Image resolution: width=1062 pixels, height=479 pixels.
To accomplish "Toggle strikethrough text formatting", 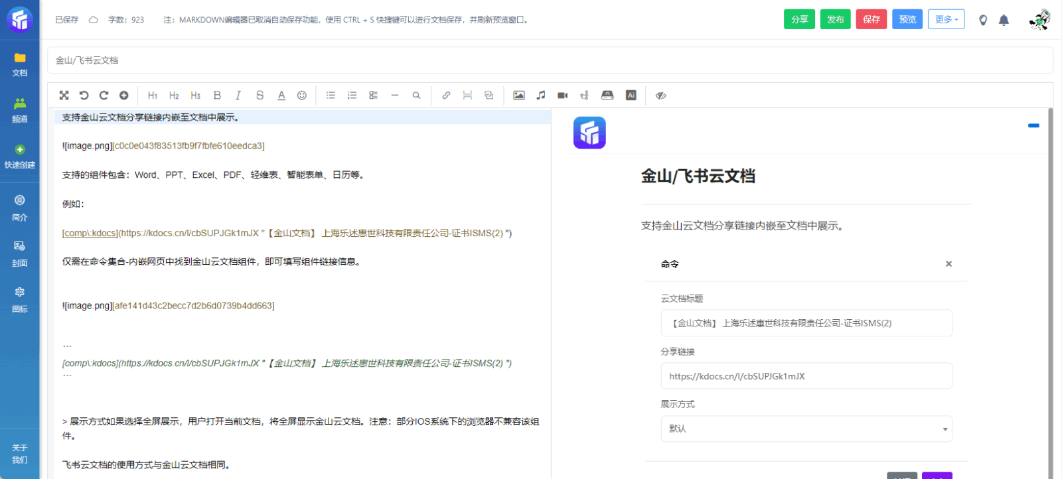I will pyautogui.click(x=260, y=96).
